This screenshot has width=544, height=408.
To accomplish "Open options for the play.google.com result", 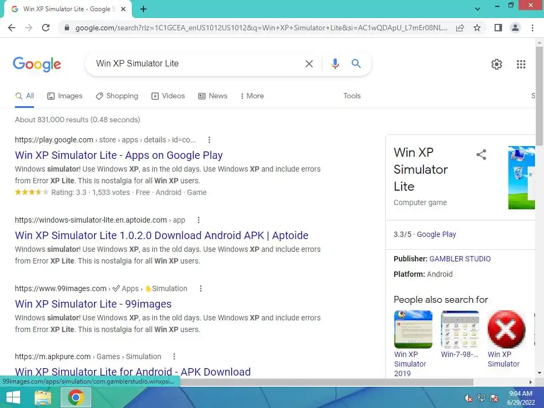I will point(209,140).
